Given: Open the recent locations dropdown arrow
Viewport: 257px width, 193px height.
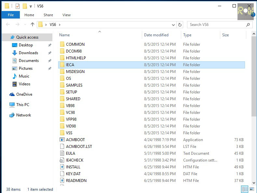Looking at the screenshot, I should (25, 25).
